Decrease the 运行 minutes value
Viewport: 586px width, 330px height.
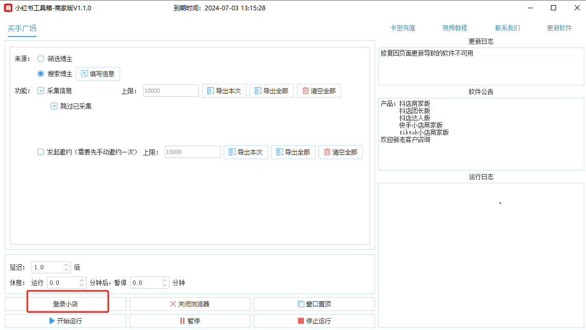81,285
